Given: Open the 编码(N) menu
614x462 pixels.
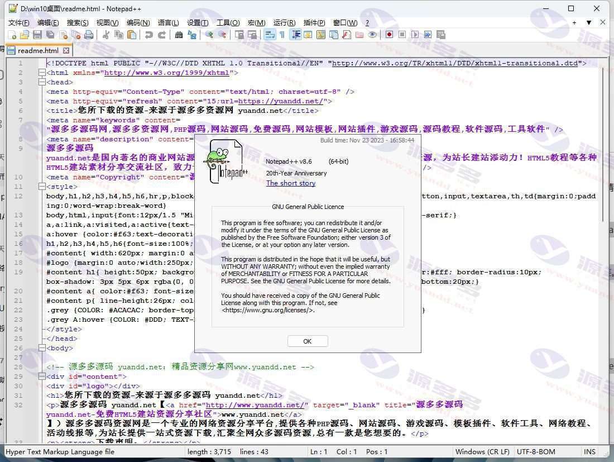Looking at the screenshot, I should [138, 23].
